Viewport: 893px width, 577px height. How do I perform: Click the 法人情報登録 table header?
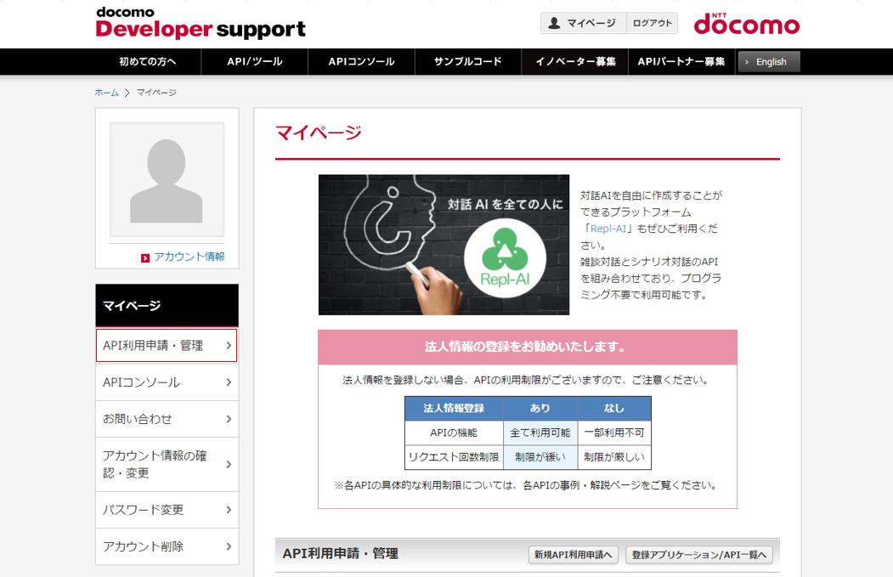454,409
